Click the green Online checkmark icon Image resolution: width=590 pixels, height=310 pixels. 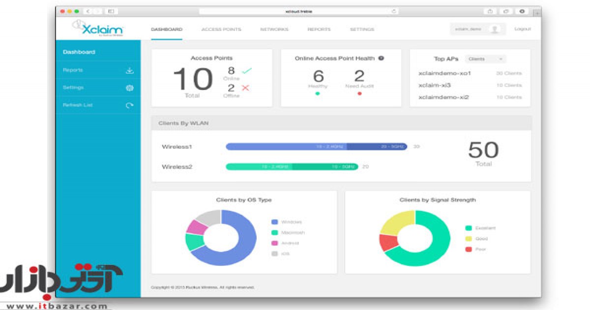tap(247, 71)
